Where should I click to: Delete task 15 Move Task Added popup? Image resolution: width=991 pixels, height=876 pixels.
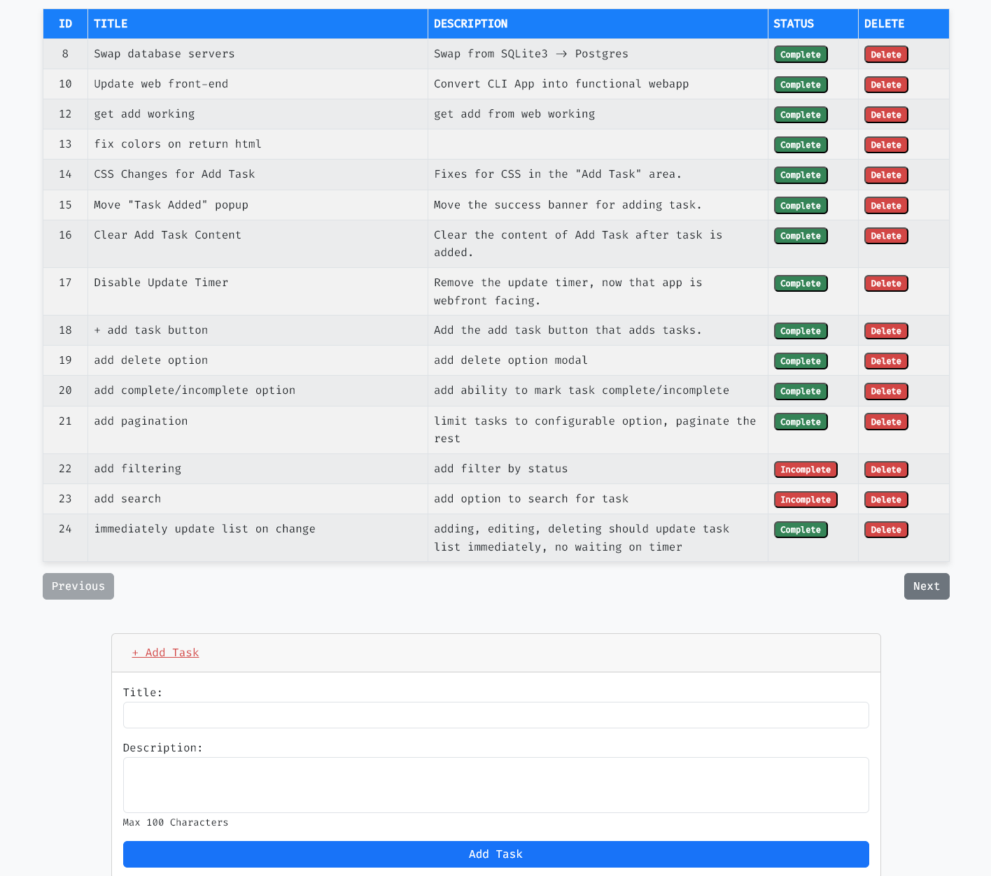pos(886,206)
